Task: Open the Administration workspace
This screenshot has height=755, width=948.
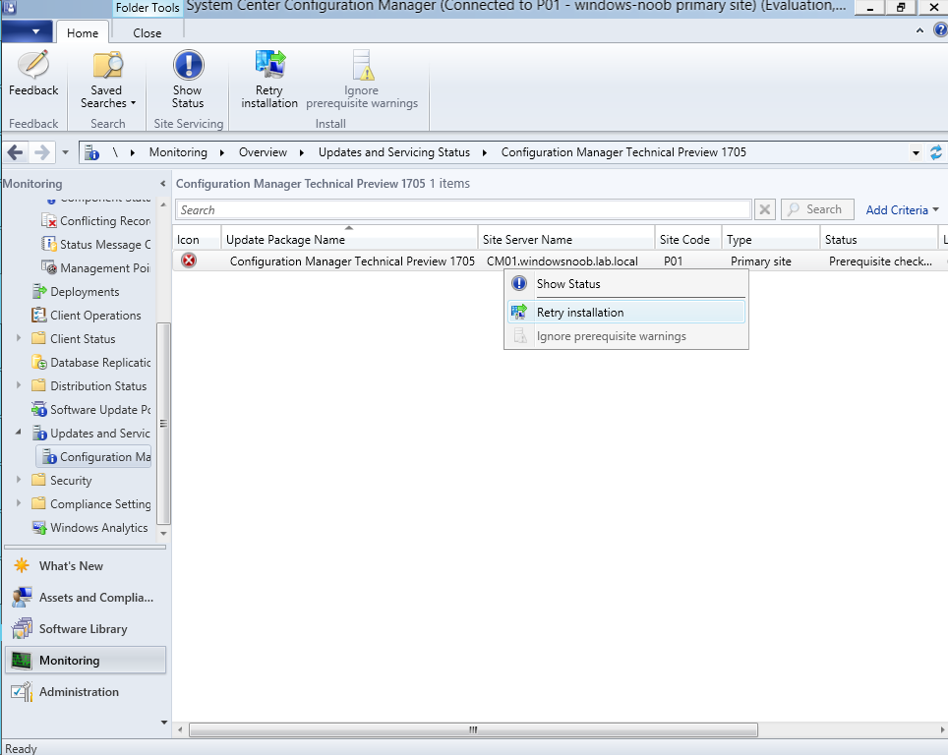Action: click(86, 691)
